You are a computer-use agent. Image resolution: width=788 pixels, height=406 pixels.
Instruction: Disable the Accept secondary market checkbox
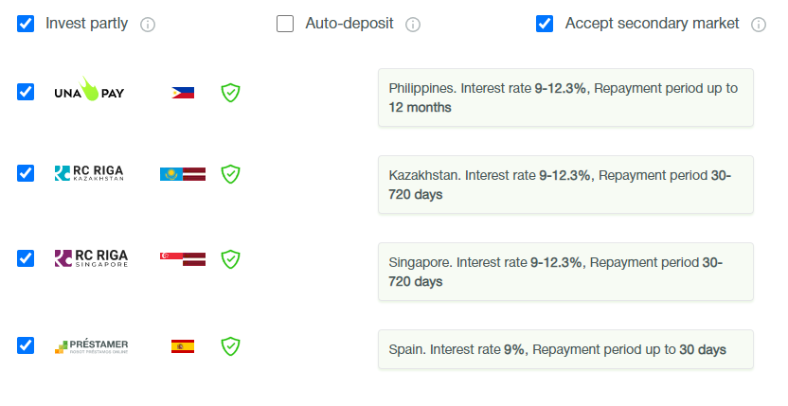coord(545,24)
